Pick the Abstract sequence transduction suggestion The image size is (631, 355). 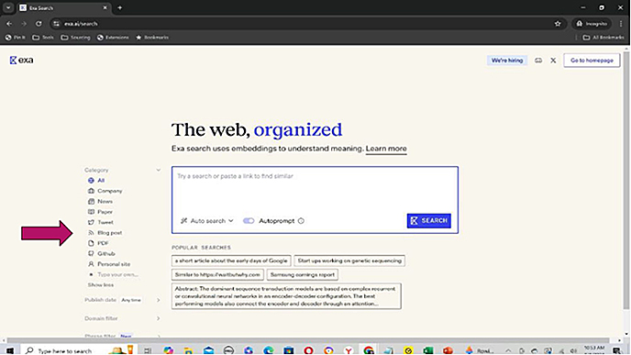[286, 296]
